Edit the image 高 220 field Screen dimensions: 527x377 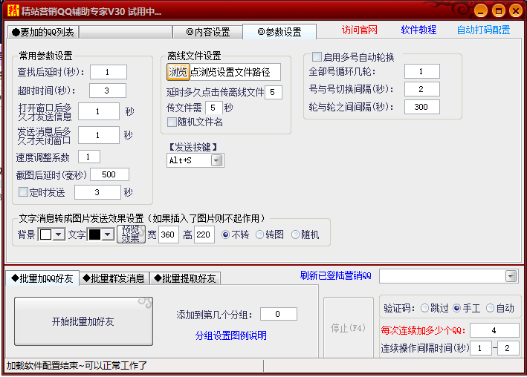pos(204,235)
